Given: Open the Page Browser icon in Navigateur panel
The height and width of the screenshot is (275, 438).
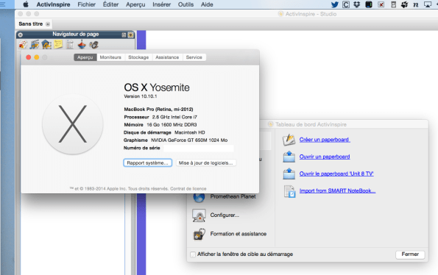Looking at the screenshot, I should (23, 45).
